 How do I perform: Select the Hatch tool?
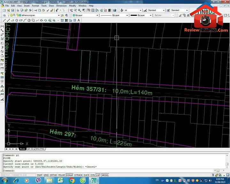62,20
